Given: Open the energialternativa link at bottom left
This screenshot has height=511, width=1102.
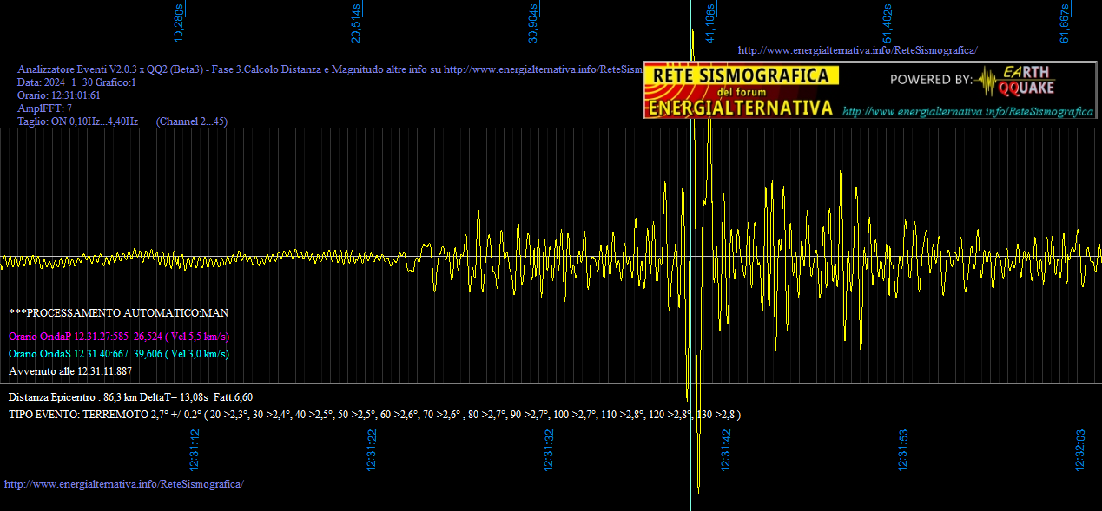Looking at the screenshot, I should click(124, 483).
